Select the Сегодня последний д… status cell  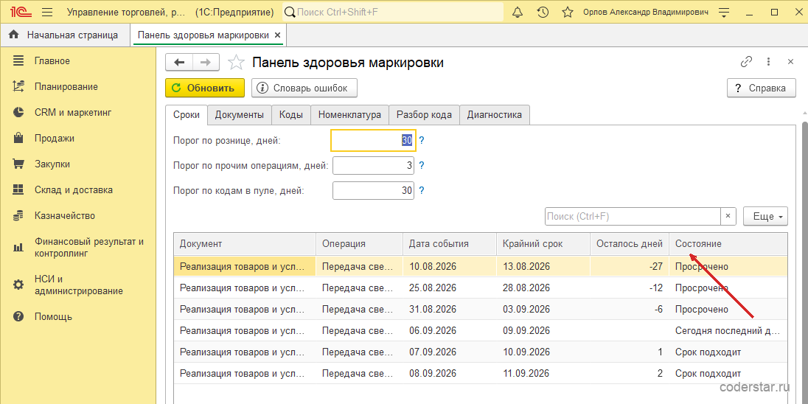pyautogui.click(x=728, y=330)
